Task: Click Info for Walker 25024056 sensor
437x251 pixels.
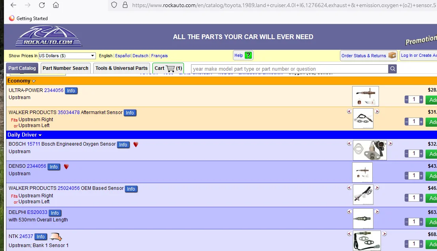Action: 131,189
